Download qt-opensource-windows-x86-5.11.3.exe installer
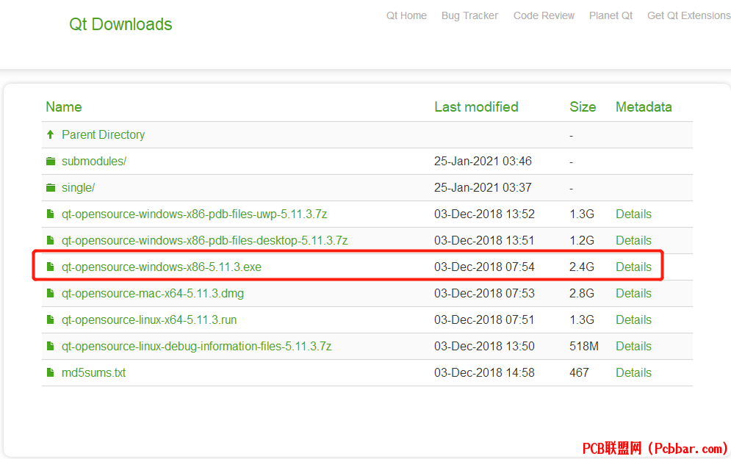Screen dimensions: 731x459 click(x=162, y=267)
